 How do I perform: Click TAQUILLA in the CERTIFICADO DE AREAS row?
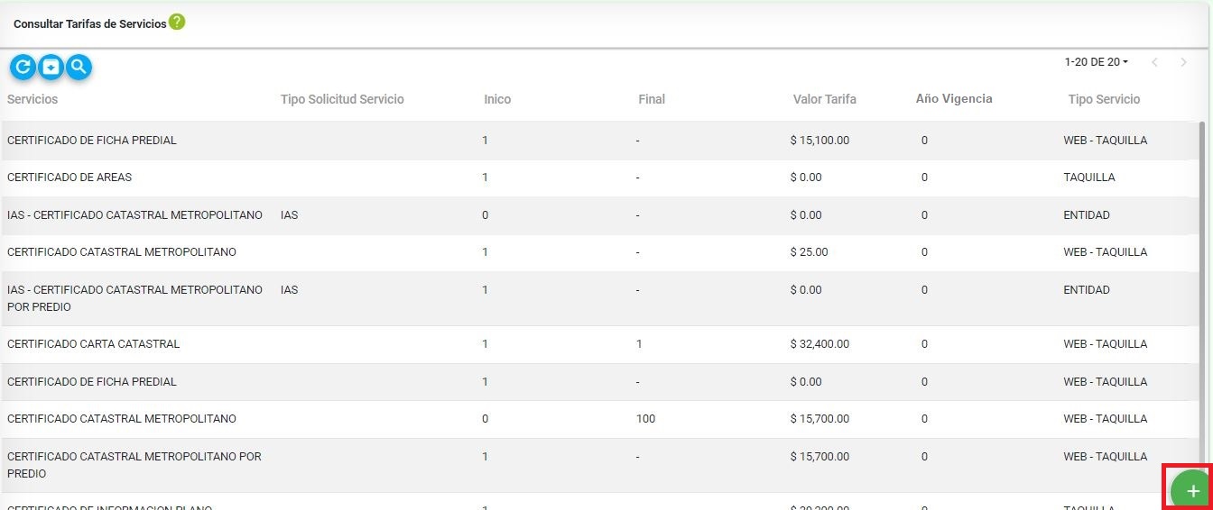1089,178
